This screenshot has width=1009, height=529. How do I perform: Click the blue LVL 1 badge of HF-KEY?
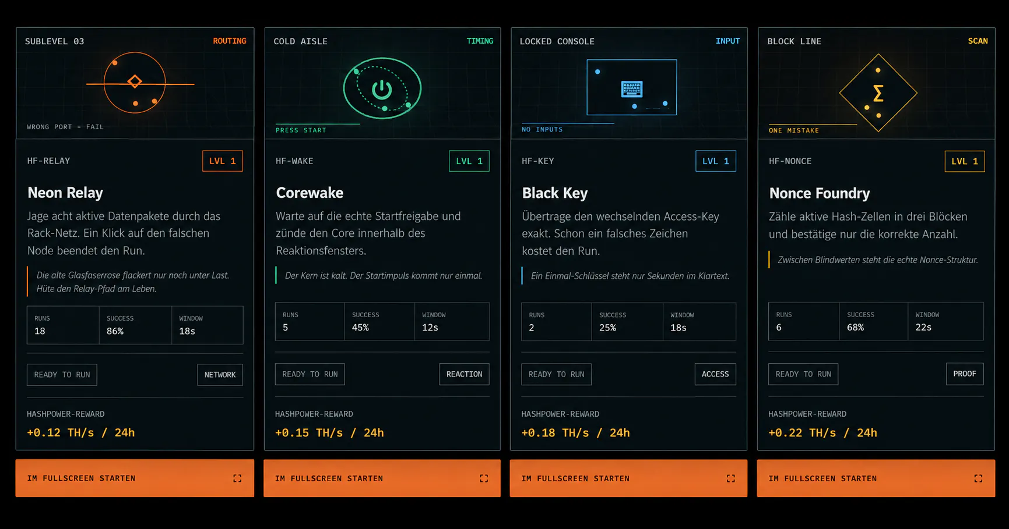tap(716, 161)
